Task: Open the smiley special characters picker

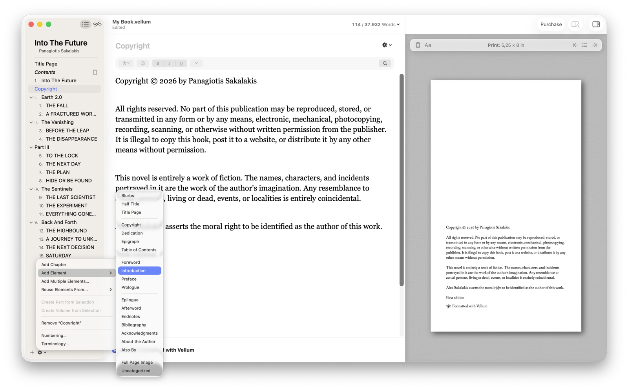Action: (143, 63)
